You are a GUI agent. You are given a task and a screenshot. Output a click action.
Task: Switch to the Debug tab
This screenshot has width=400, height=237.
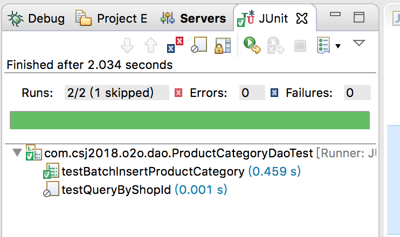pyautogui.click(x=36, y=19)
